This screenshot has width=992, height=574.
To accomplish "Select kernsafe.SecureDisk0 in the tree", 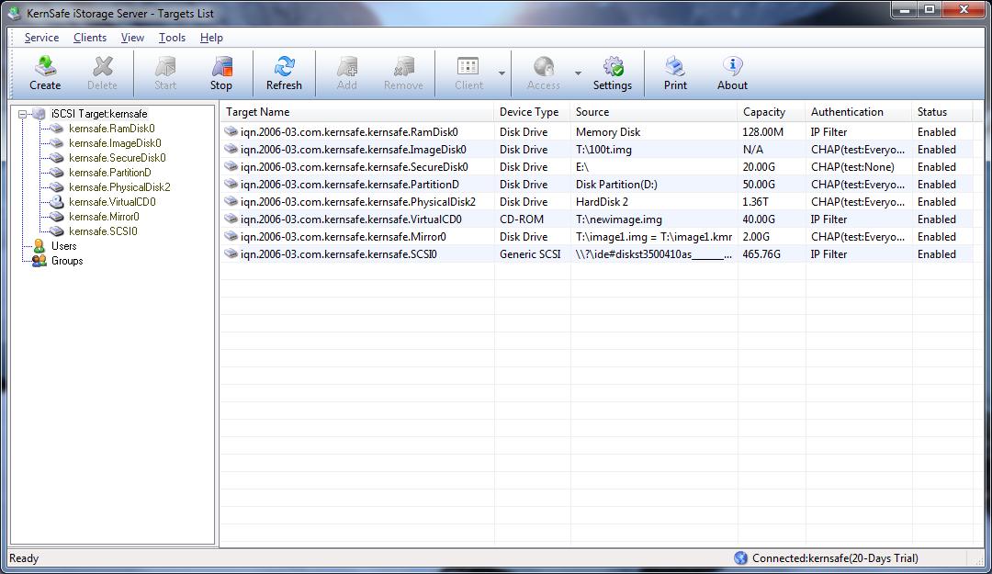I will pos(117,158).
